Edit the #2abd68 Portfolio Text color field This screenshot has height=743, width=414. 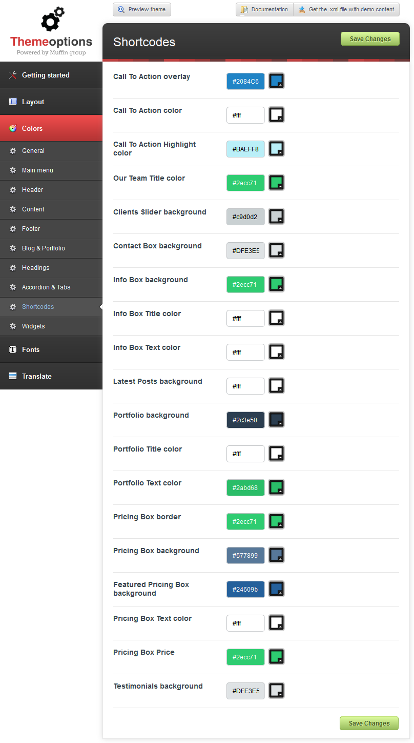[x=246, y=487]
